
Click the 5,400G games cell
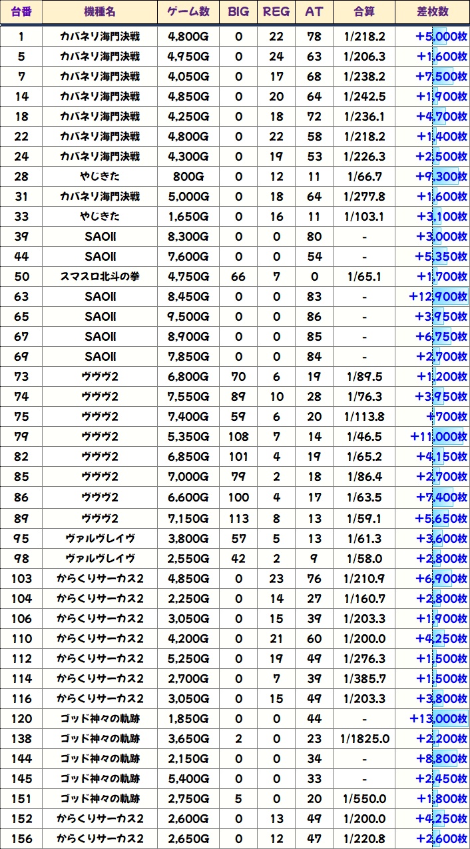click(x=188, y=778)
